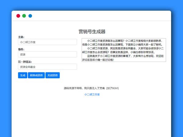Click the 营销号生成器 page heading

92,32
